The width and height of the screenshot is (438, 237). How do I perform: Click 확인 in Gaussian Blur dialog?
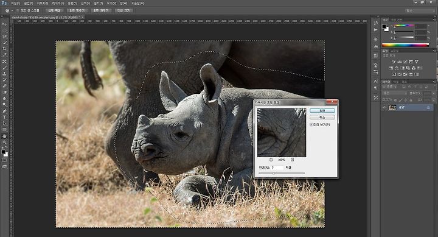pyautogui.click(x=322, y=111)
